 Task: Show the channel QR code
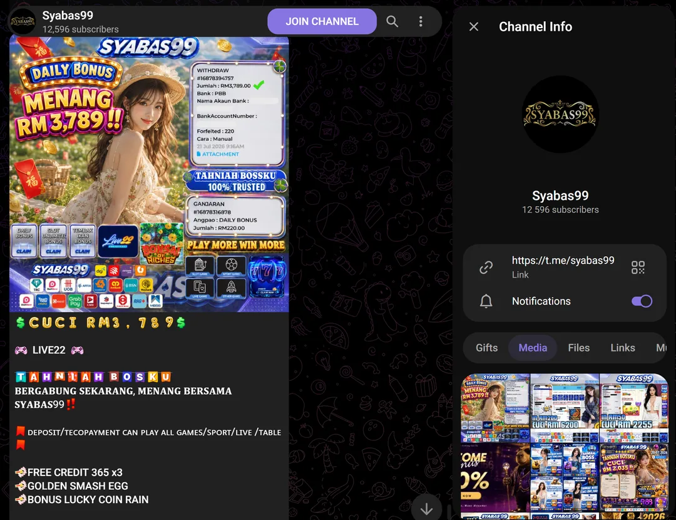tap(638, 267)
